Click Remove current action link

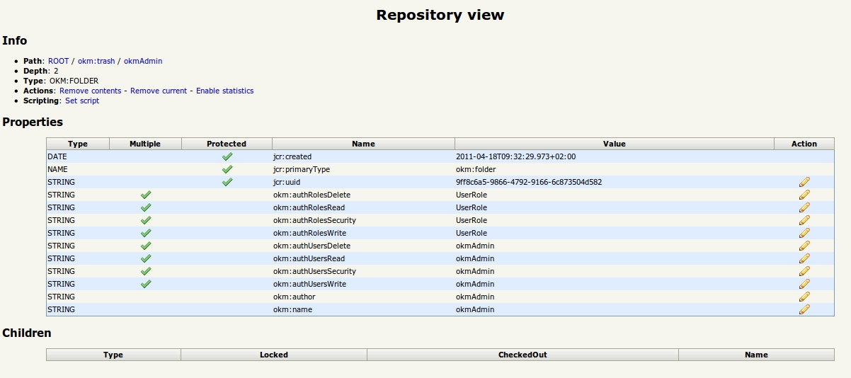click(x=159, y=91)
